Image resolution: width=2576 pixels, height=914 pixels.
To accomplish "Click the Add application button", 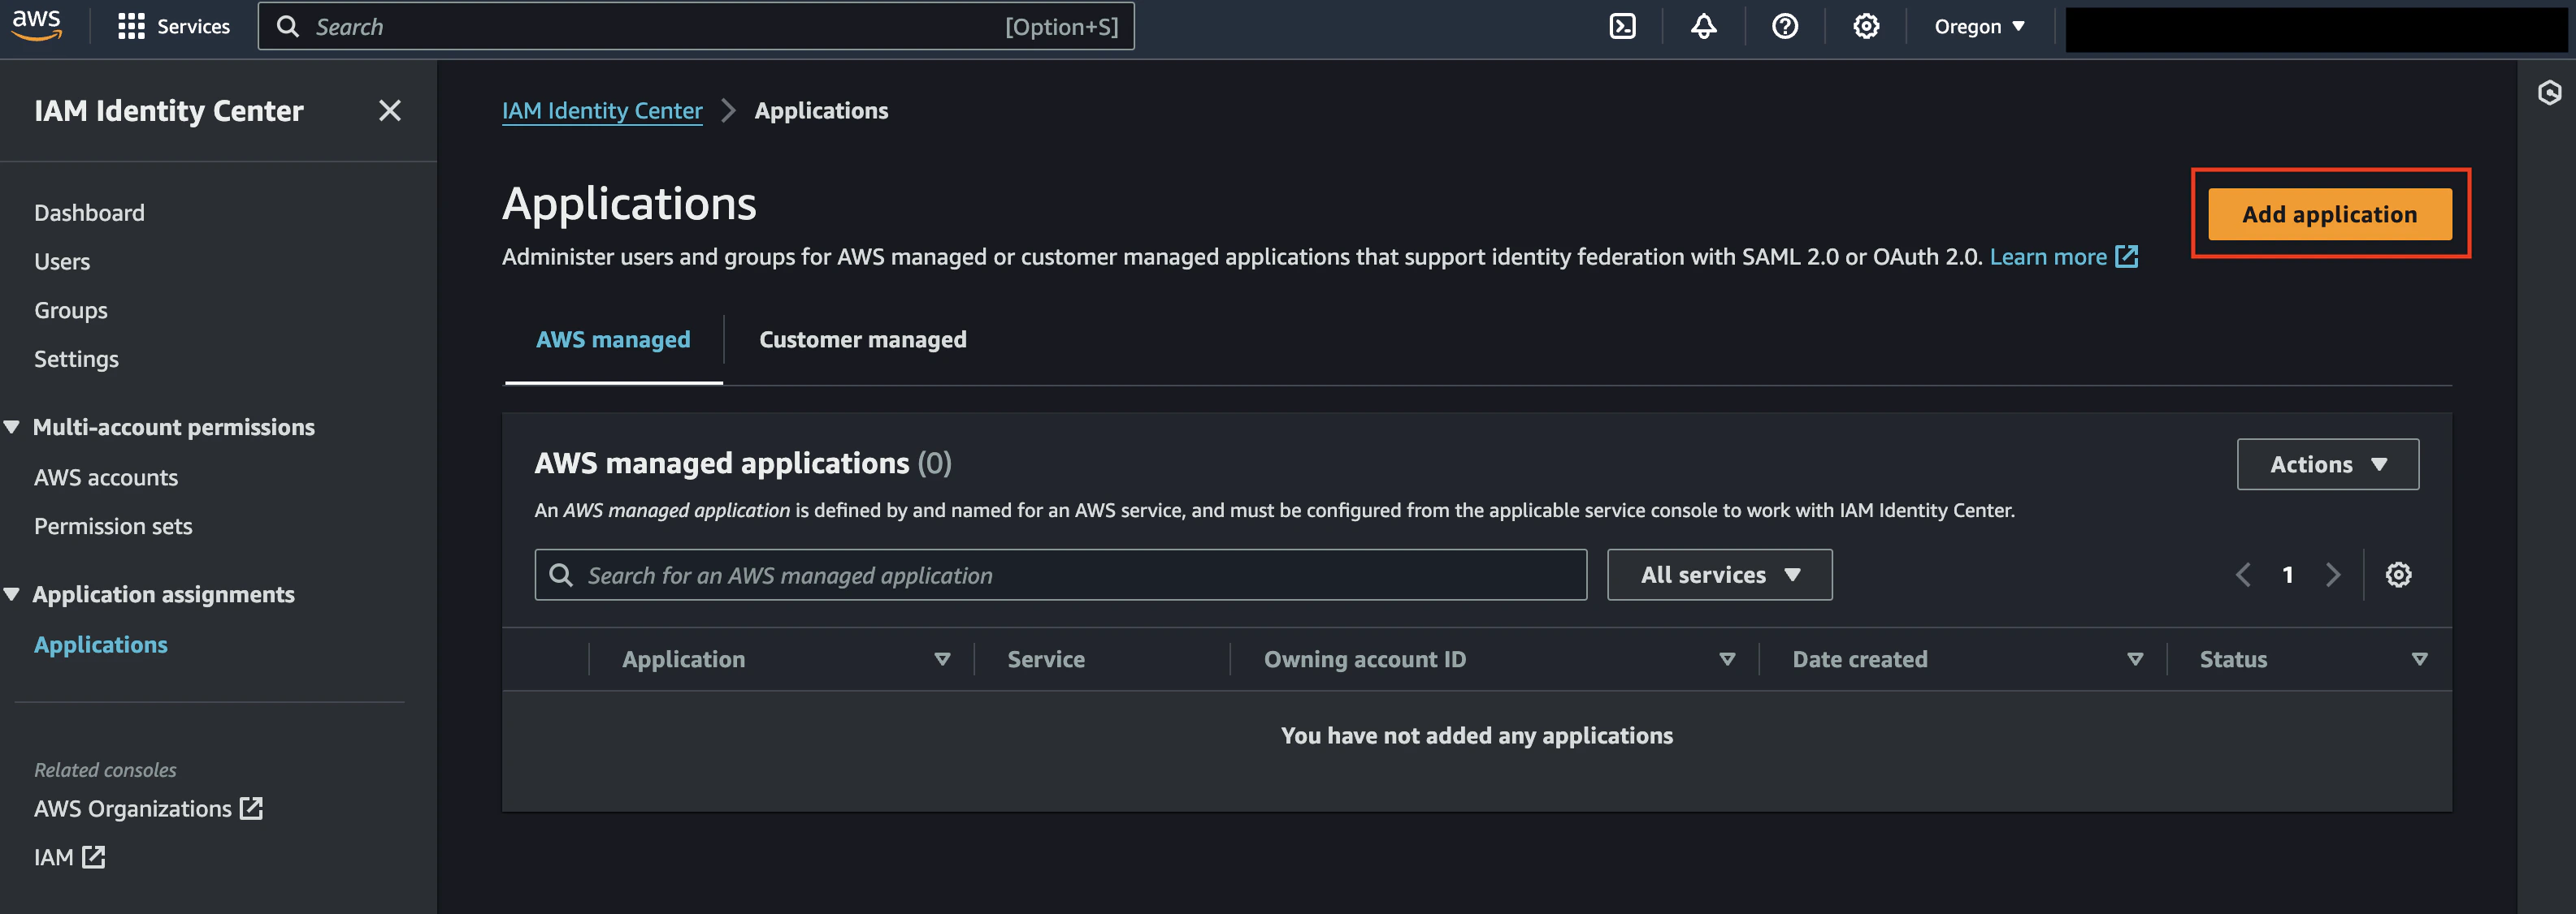I will [2329, 213].
